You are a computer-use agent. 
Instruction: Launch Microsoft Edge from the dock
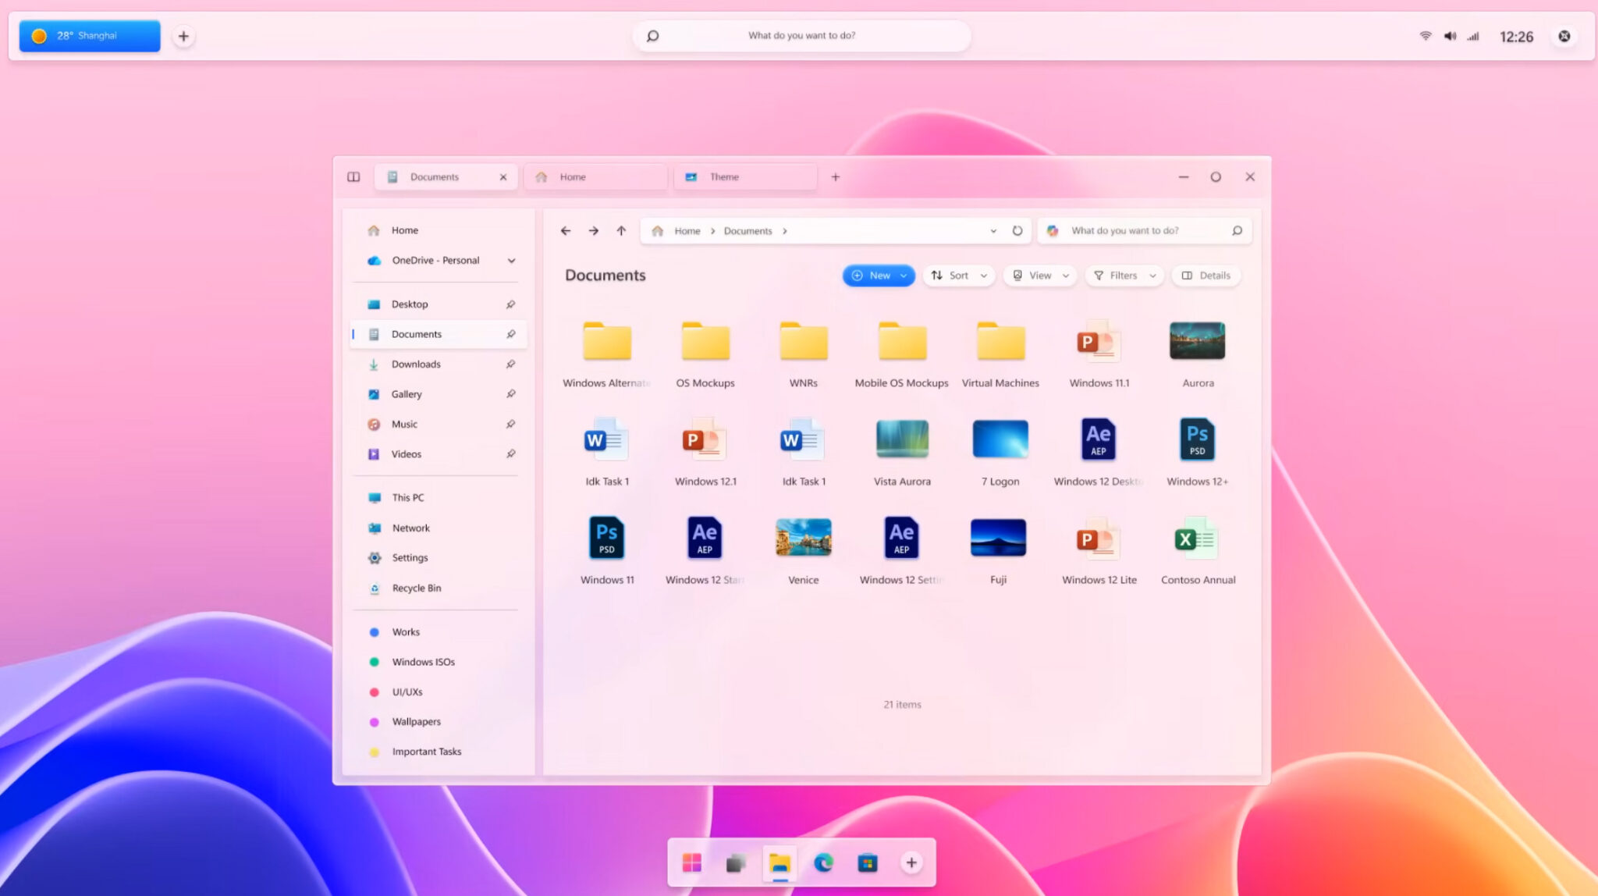(823, 862)
